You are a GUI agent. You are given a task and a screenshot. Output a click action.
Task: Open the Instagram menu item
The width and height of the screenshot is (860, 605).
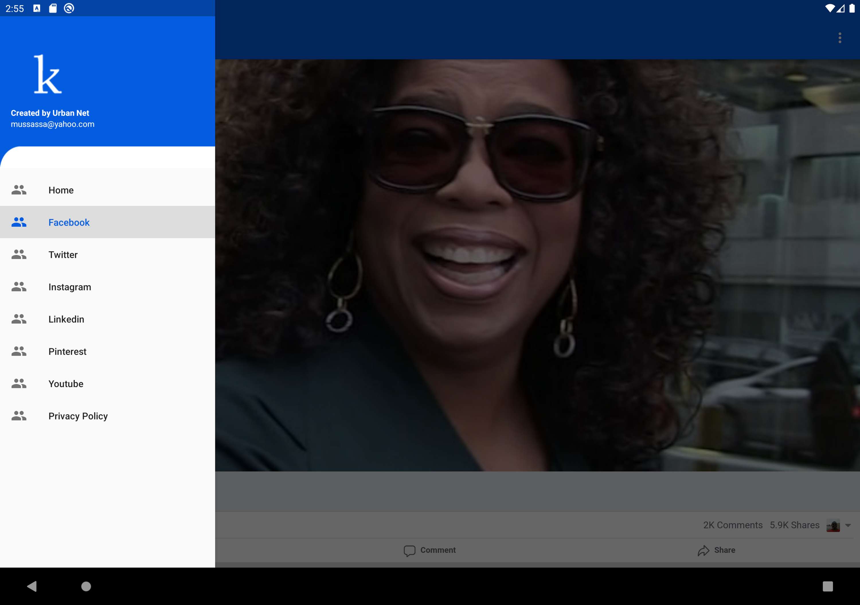pyautogui.click(x=107, y=287)
